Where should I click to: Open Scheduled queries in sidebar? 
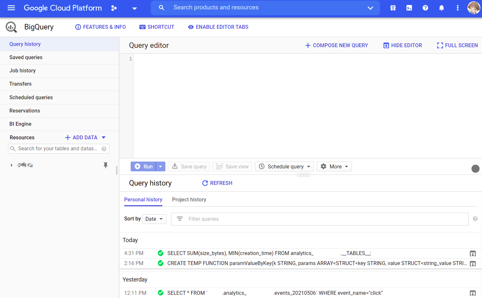pyautogui.click(x=60, y=97)
